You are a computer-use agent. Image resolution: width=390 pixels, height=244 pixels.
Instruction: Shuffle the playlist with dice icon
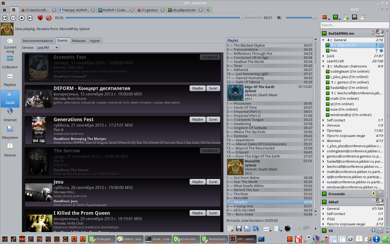tap(288, 229)
